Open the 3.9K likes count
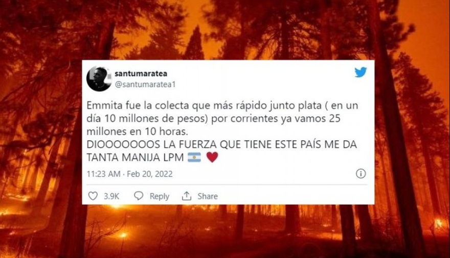 click(111, 196)
